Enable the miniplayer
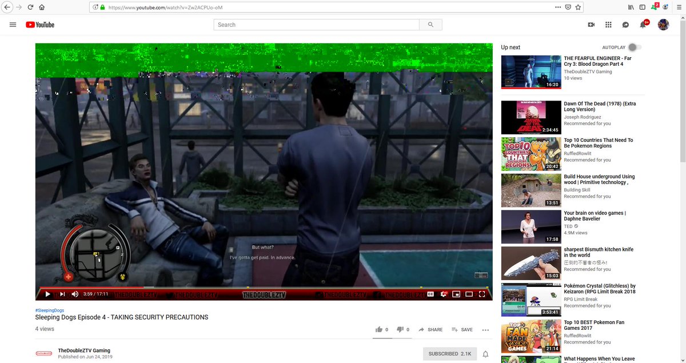Screen dimensions: 686x363 coord(456,294)
